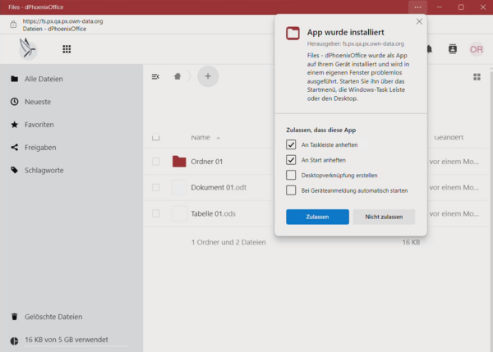Sort by Name column header
The width and height of the screenshot is (493, 352).
tap(200, 137)
